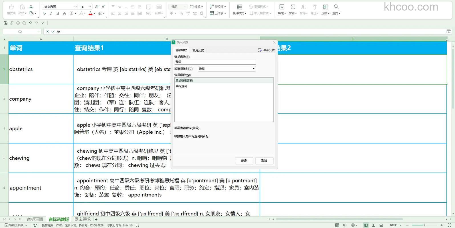Click the Freeze panes (冻结) icon
The height and width of the screenshot is (228, 455).
(x=325, y=7)
